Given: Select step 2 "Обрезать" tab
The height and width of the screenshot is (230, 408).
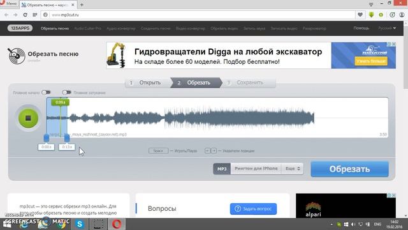Looking at the screenshot, I should [x=196, y=82].
